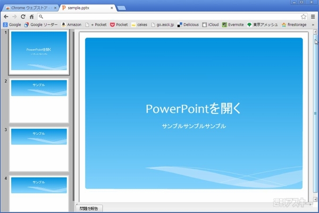Reload the current page

23,17
